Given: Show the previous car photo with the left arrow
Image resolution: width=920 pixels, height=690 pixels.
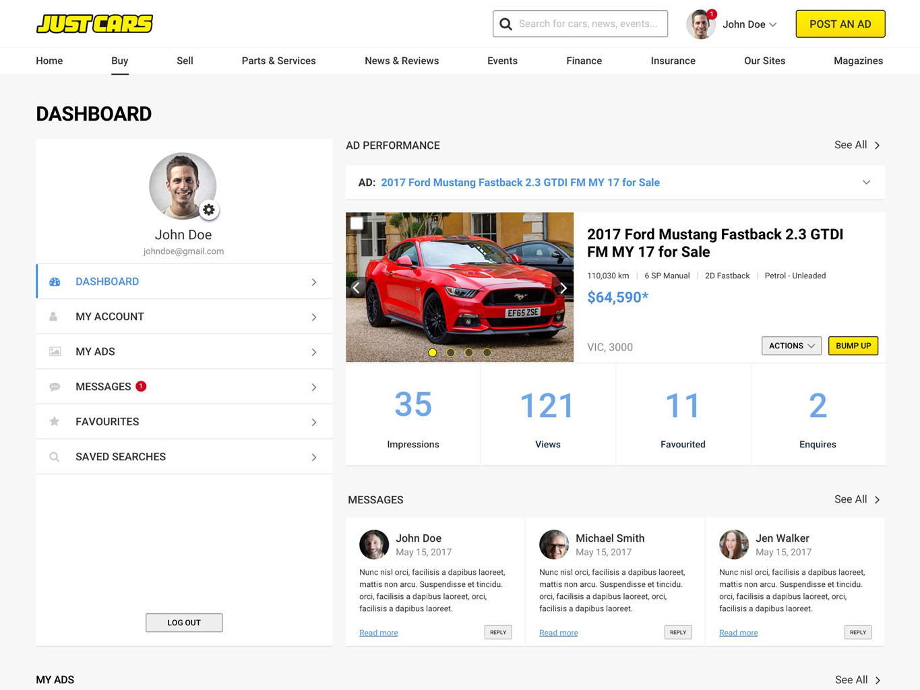Looking at the screenshot, I should [357, 288].
